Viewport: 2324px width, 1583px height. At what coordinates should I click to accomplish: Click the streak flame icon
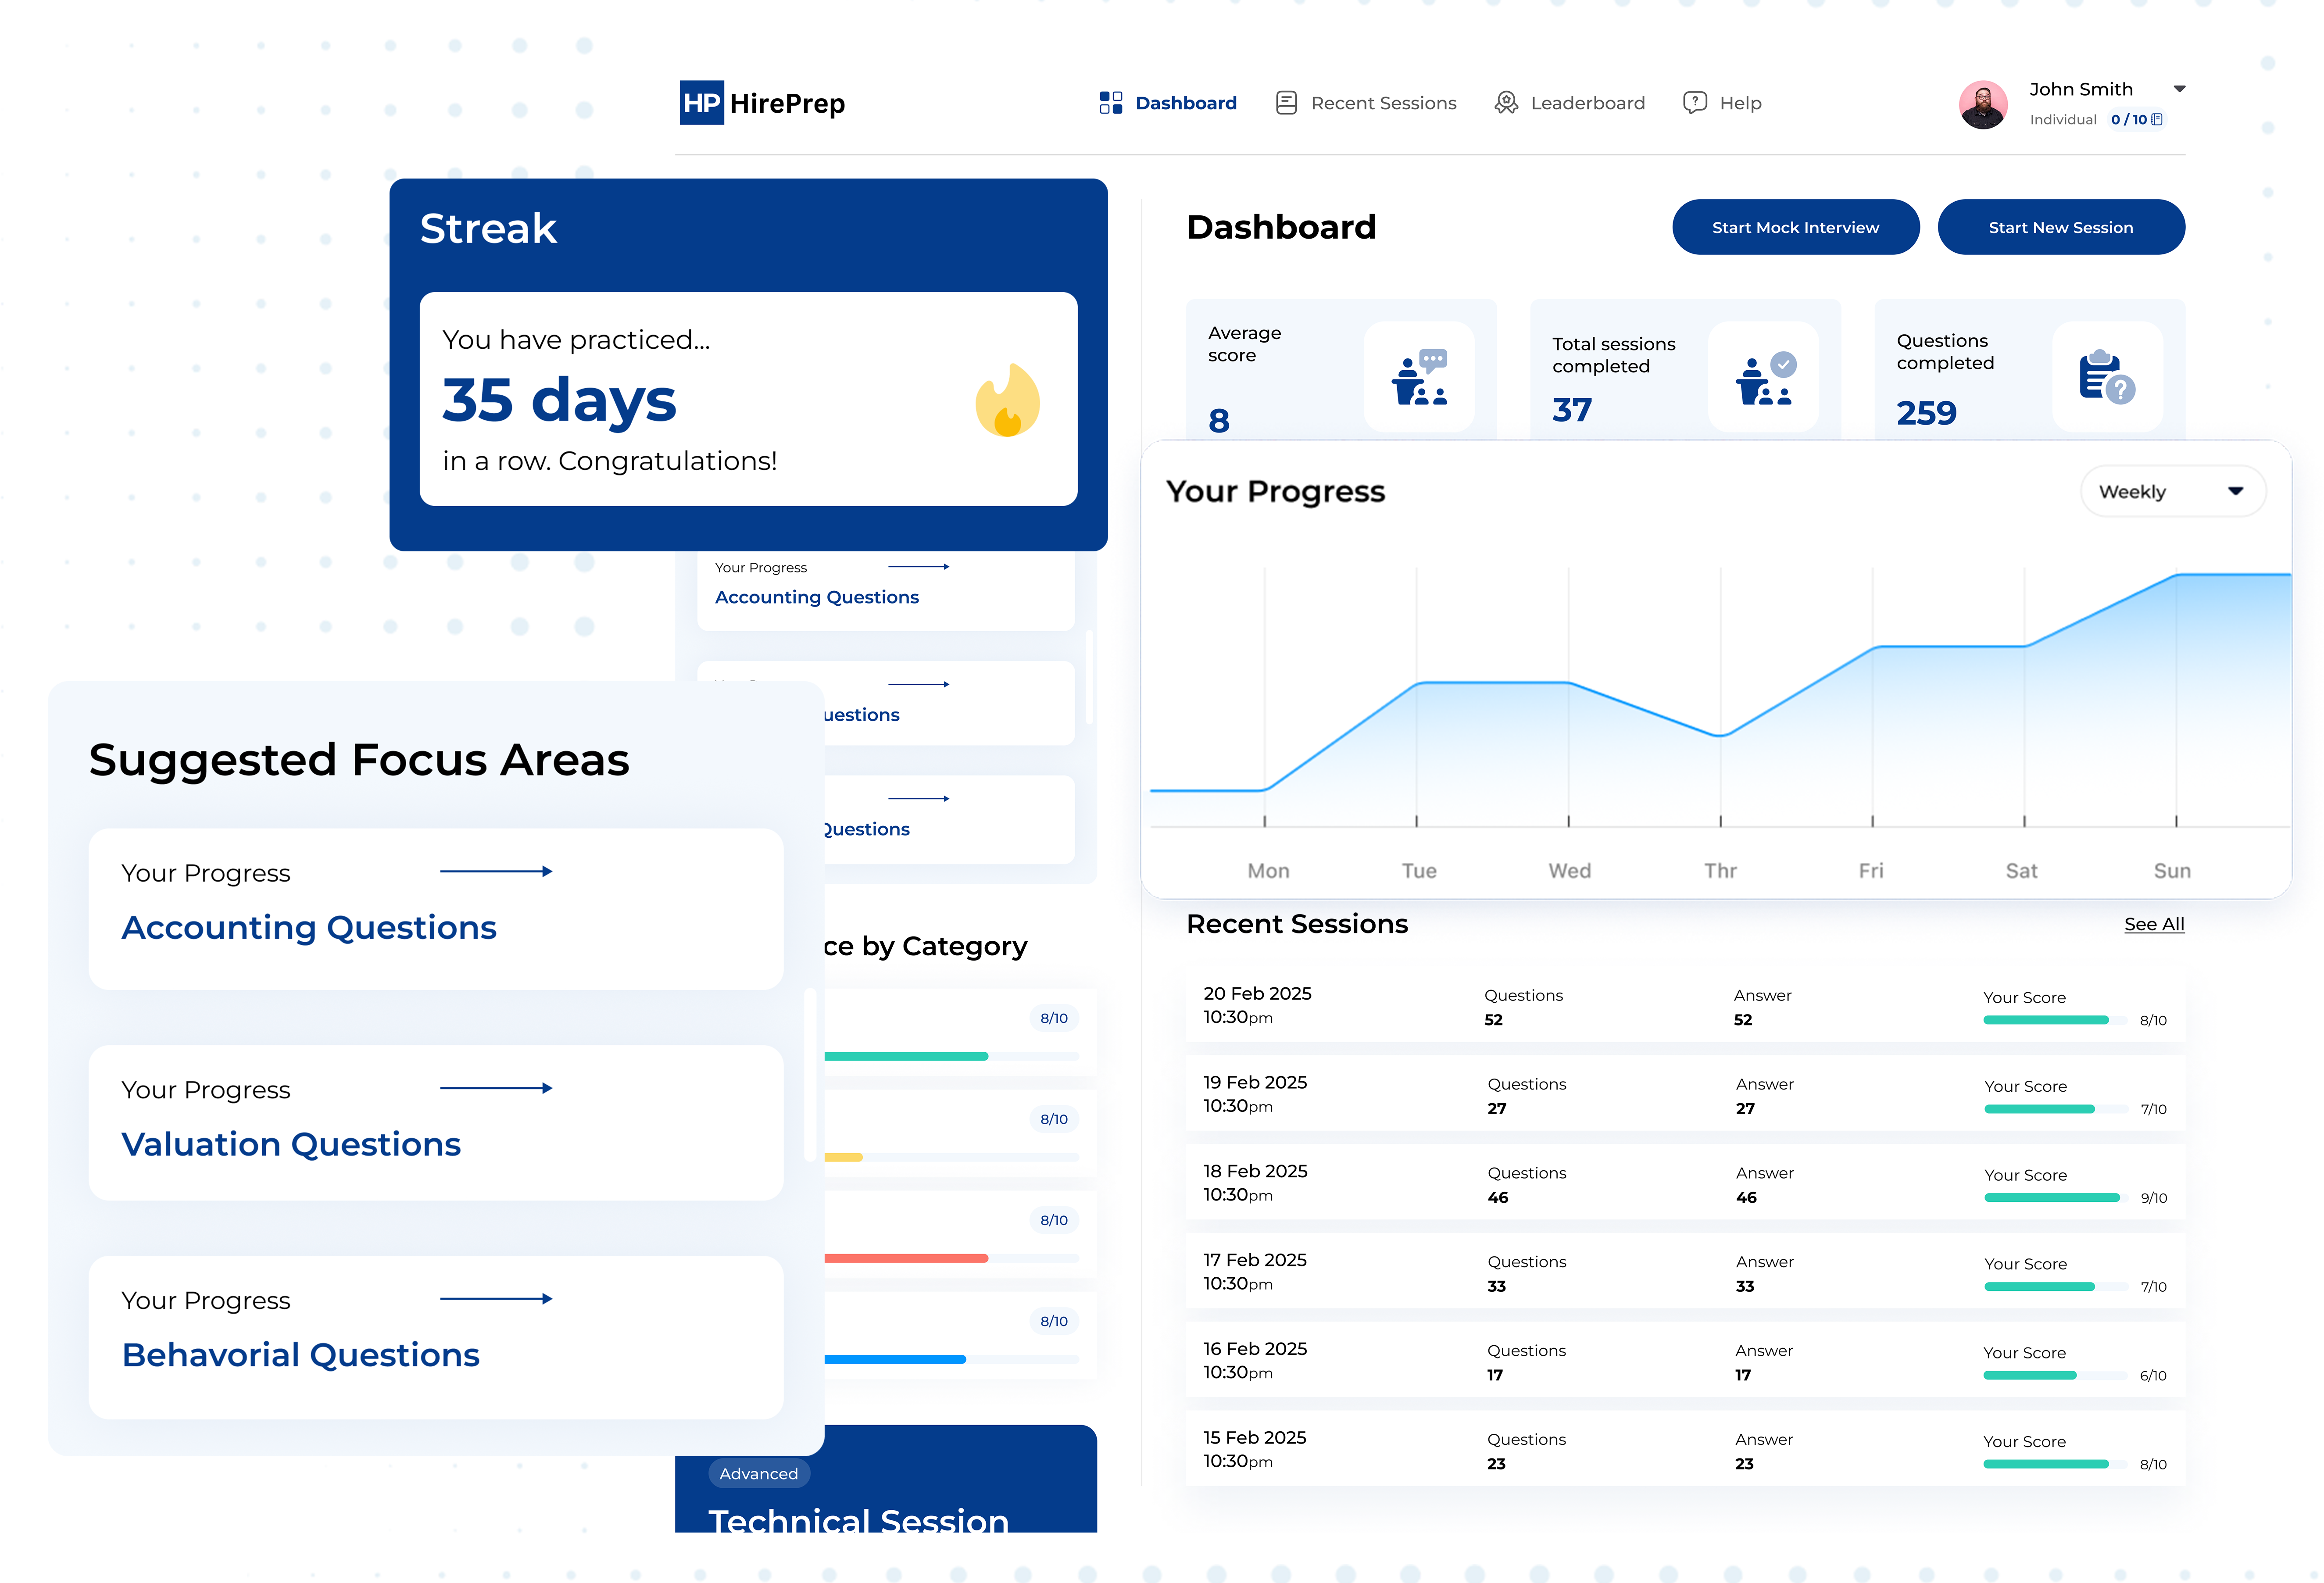tap(1008, 400)
